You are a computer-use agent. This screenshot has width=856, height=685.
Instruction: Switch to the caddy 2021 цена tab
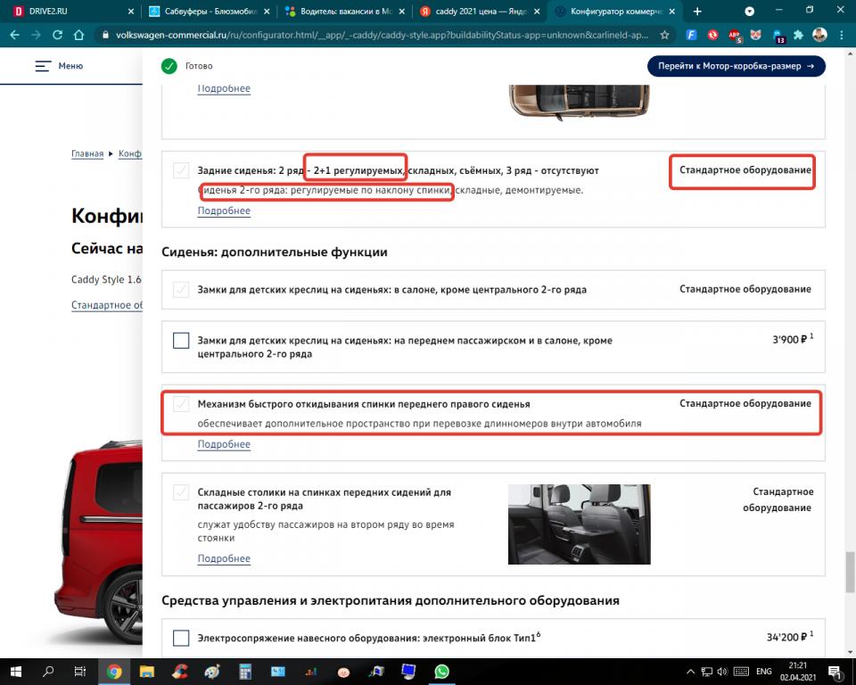(x=480, y=12)
